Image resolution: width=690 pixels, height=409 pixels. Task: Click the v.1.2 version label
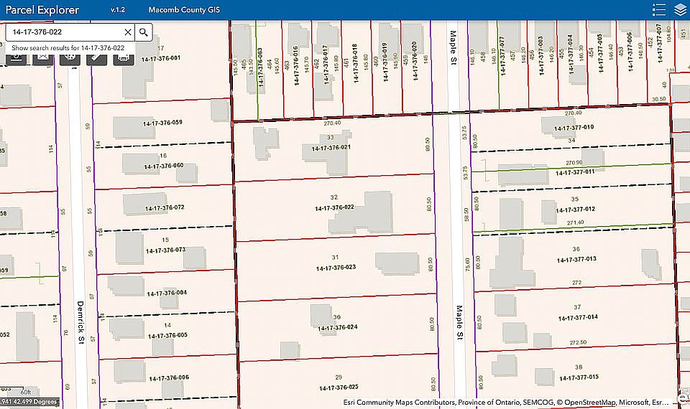pyautogui.click(x=117, y=9)
